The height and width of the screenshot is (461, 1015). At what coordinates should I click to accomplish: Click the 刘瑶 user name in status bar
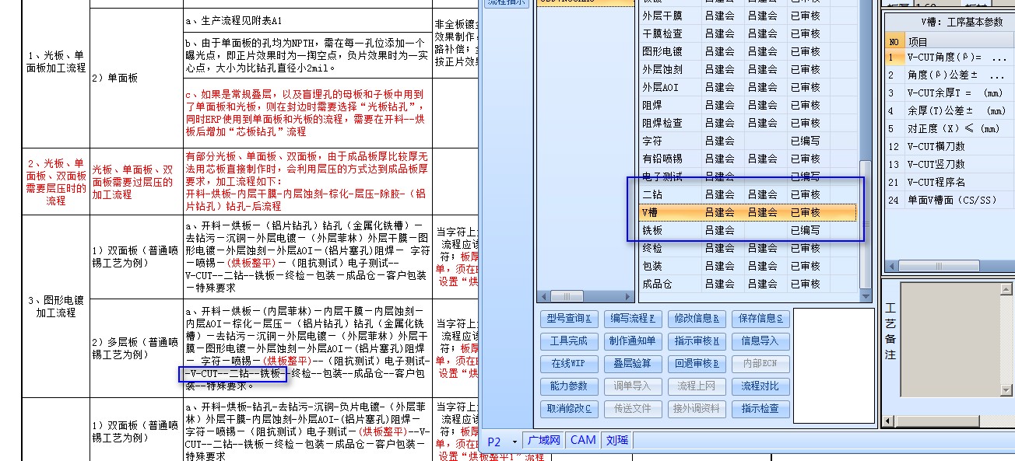click(x=616, y=441)
